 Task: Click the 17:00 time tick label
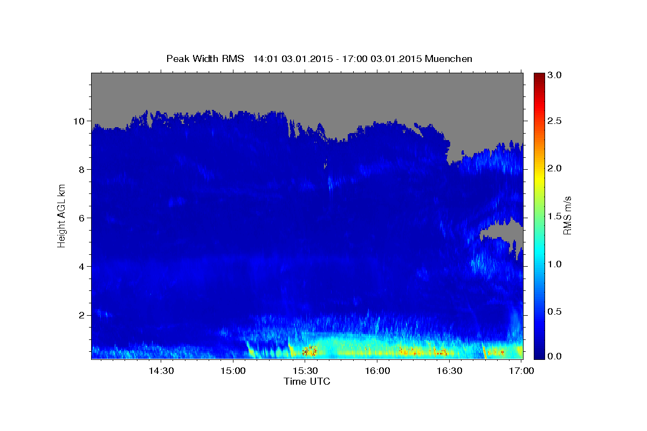point(522,371)
